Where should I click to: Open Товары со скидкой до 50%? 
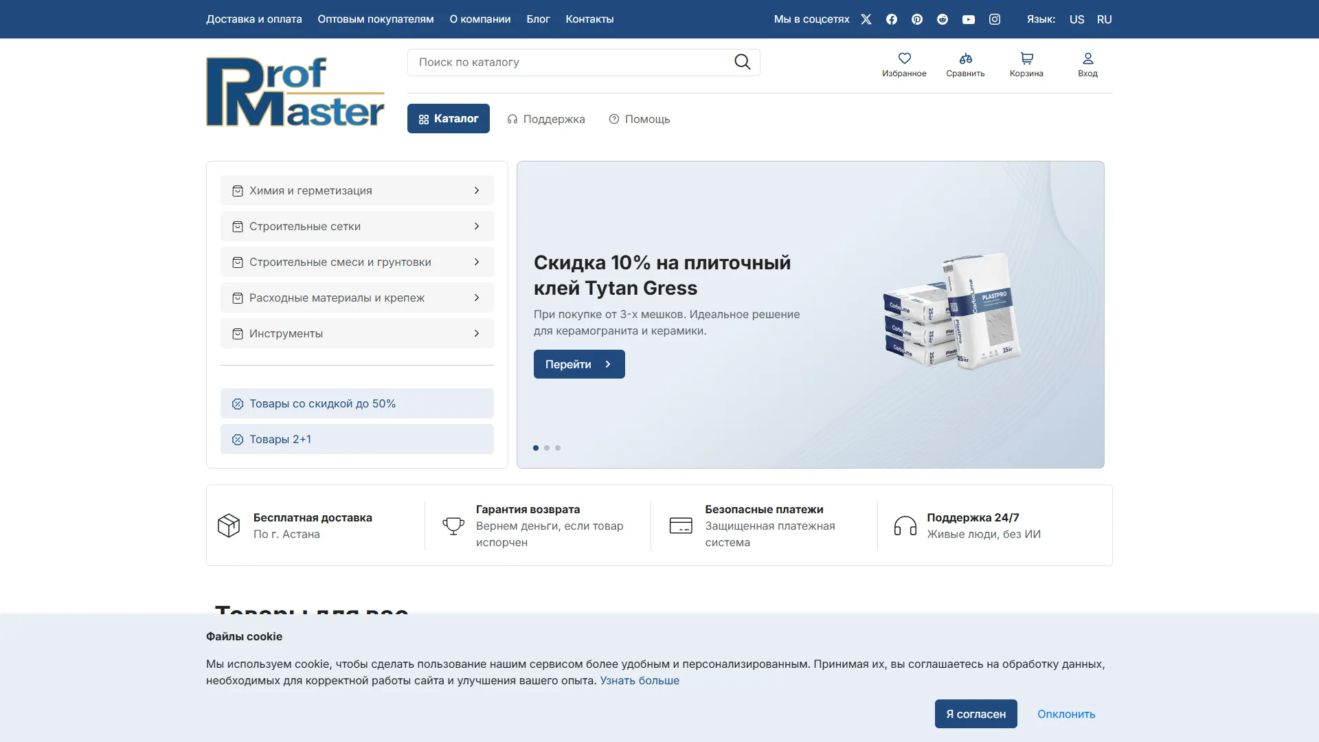click(357, 403)
